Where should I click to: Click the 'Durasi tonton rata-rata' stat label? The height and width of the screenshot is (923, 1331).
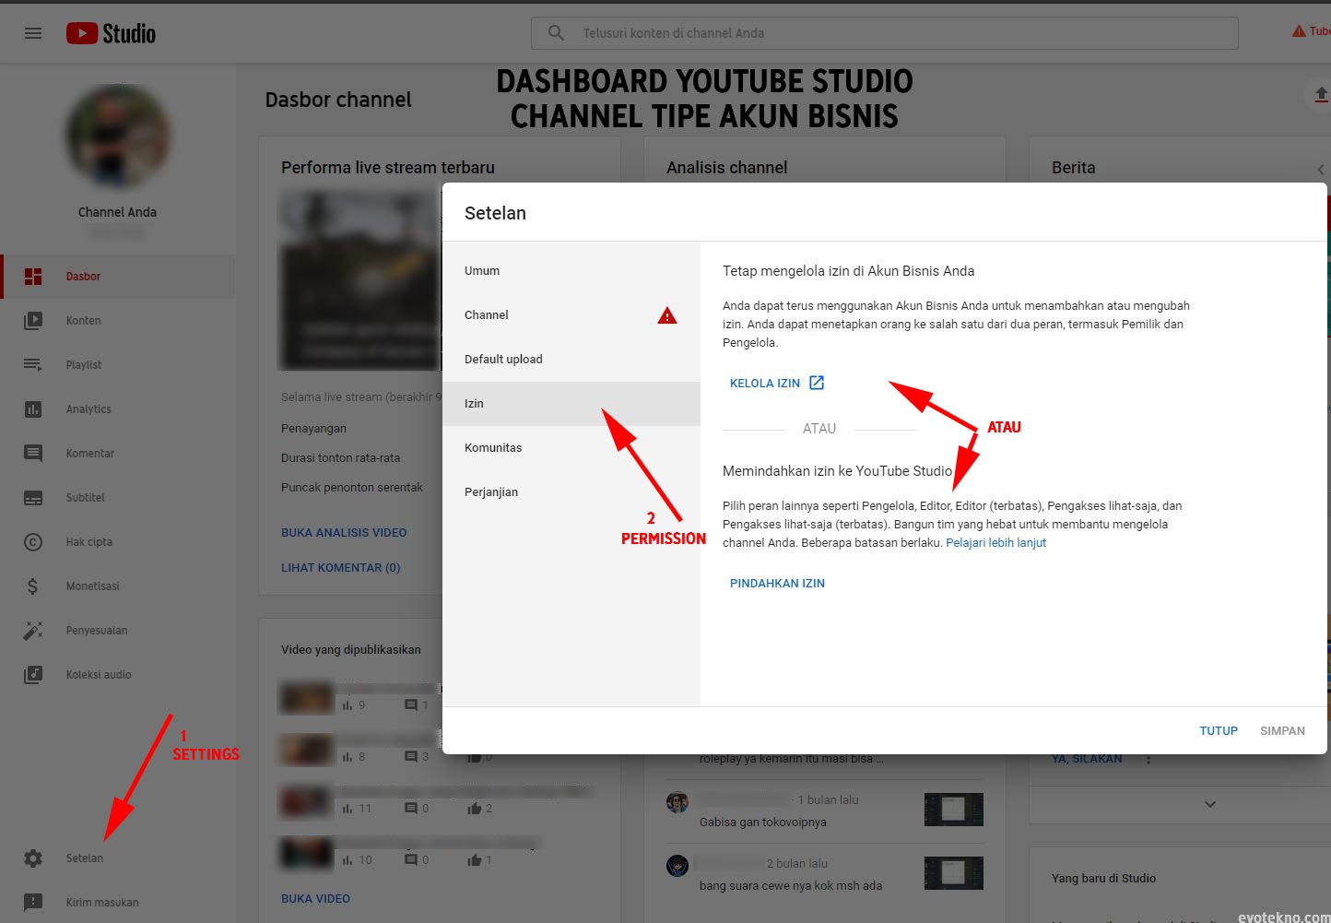341,458
